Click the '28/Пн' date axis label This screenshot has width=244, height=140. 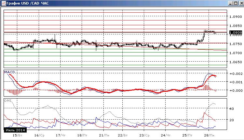pyautogui.click(x=209, y=135)
